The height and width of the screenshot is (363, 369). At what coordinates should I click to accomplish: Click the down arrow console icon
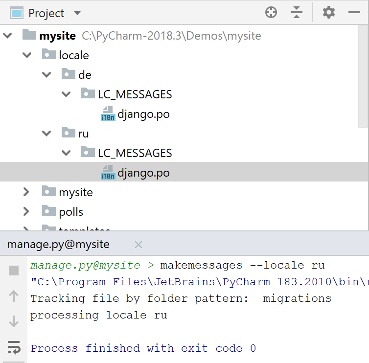(14, 321)
